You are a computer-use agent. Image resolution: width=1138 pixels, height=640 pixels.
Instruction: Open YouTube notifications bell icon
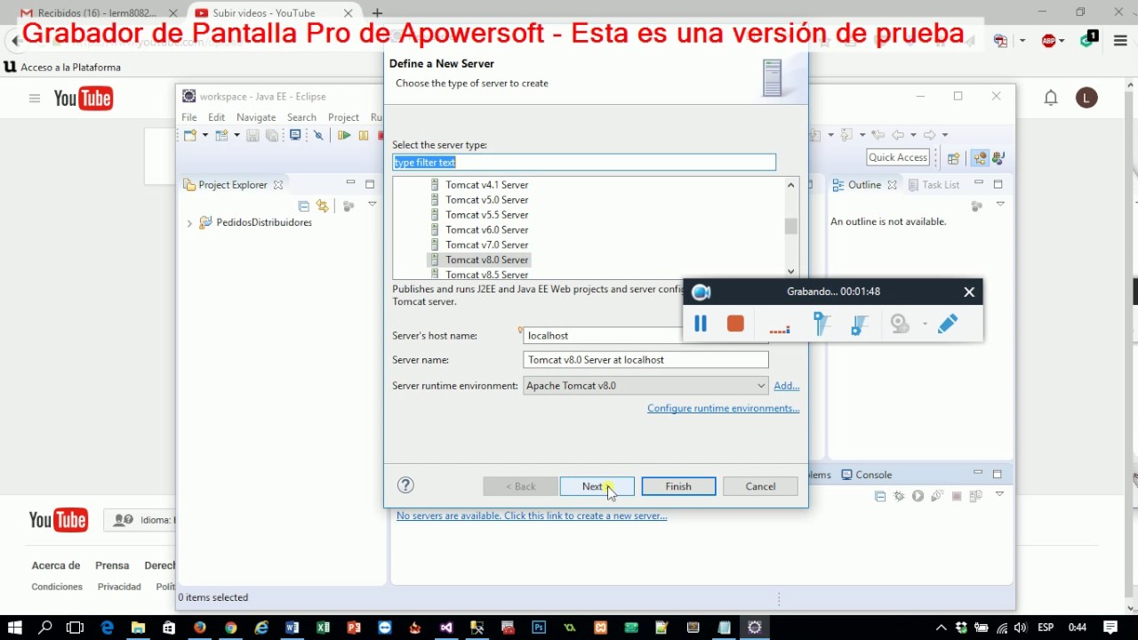[1051, 98]
